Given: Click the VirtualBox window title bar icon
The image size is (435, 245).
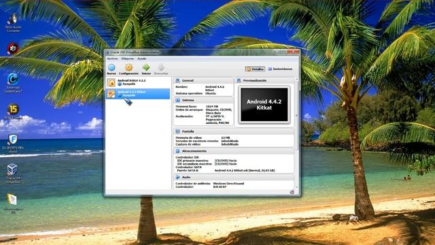Looking at the screenshot, I should (x=107, y=52).
